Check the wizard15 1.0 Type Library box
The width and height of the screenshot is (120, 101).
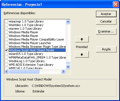(x=6, y=54)
